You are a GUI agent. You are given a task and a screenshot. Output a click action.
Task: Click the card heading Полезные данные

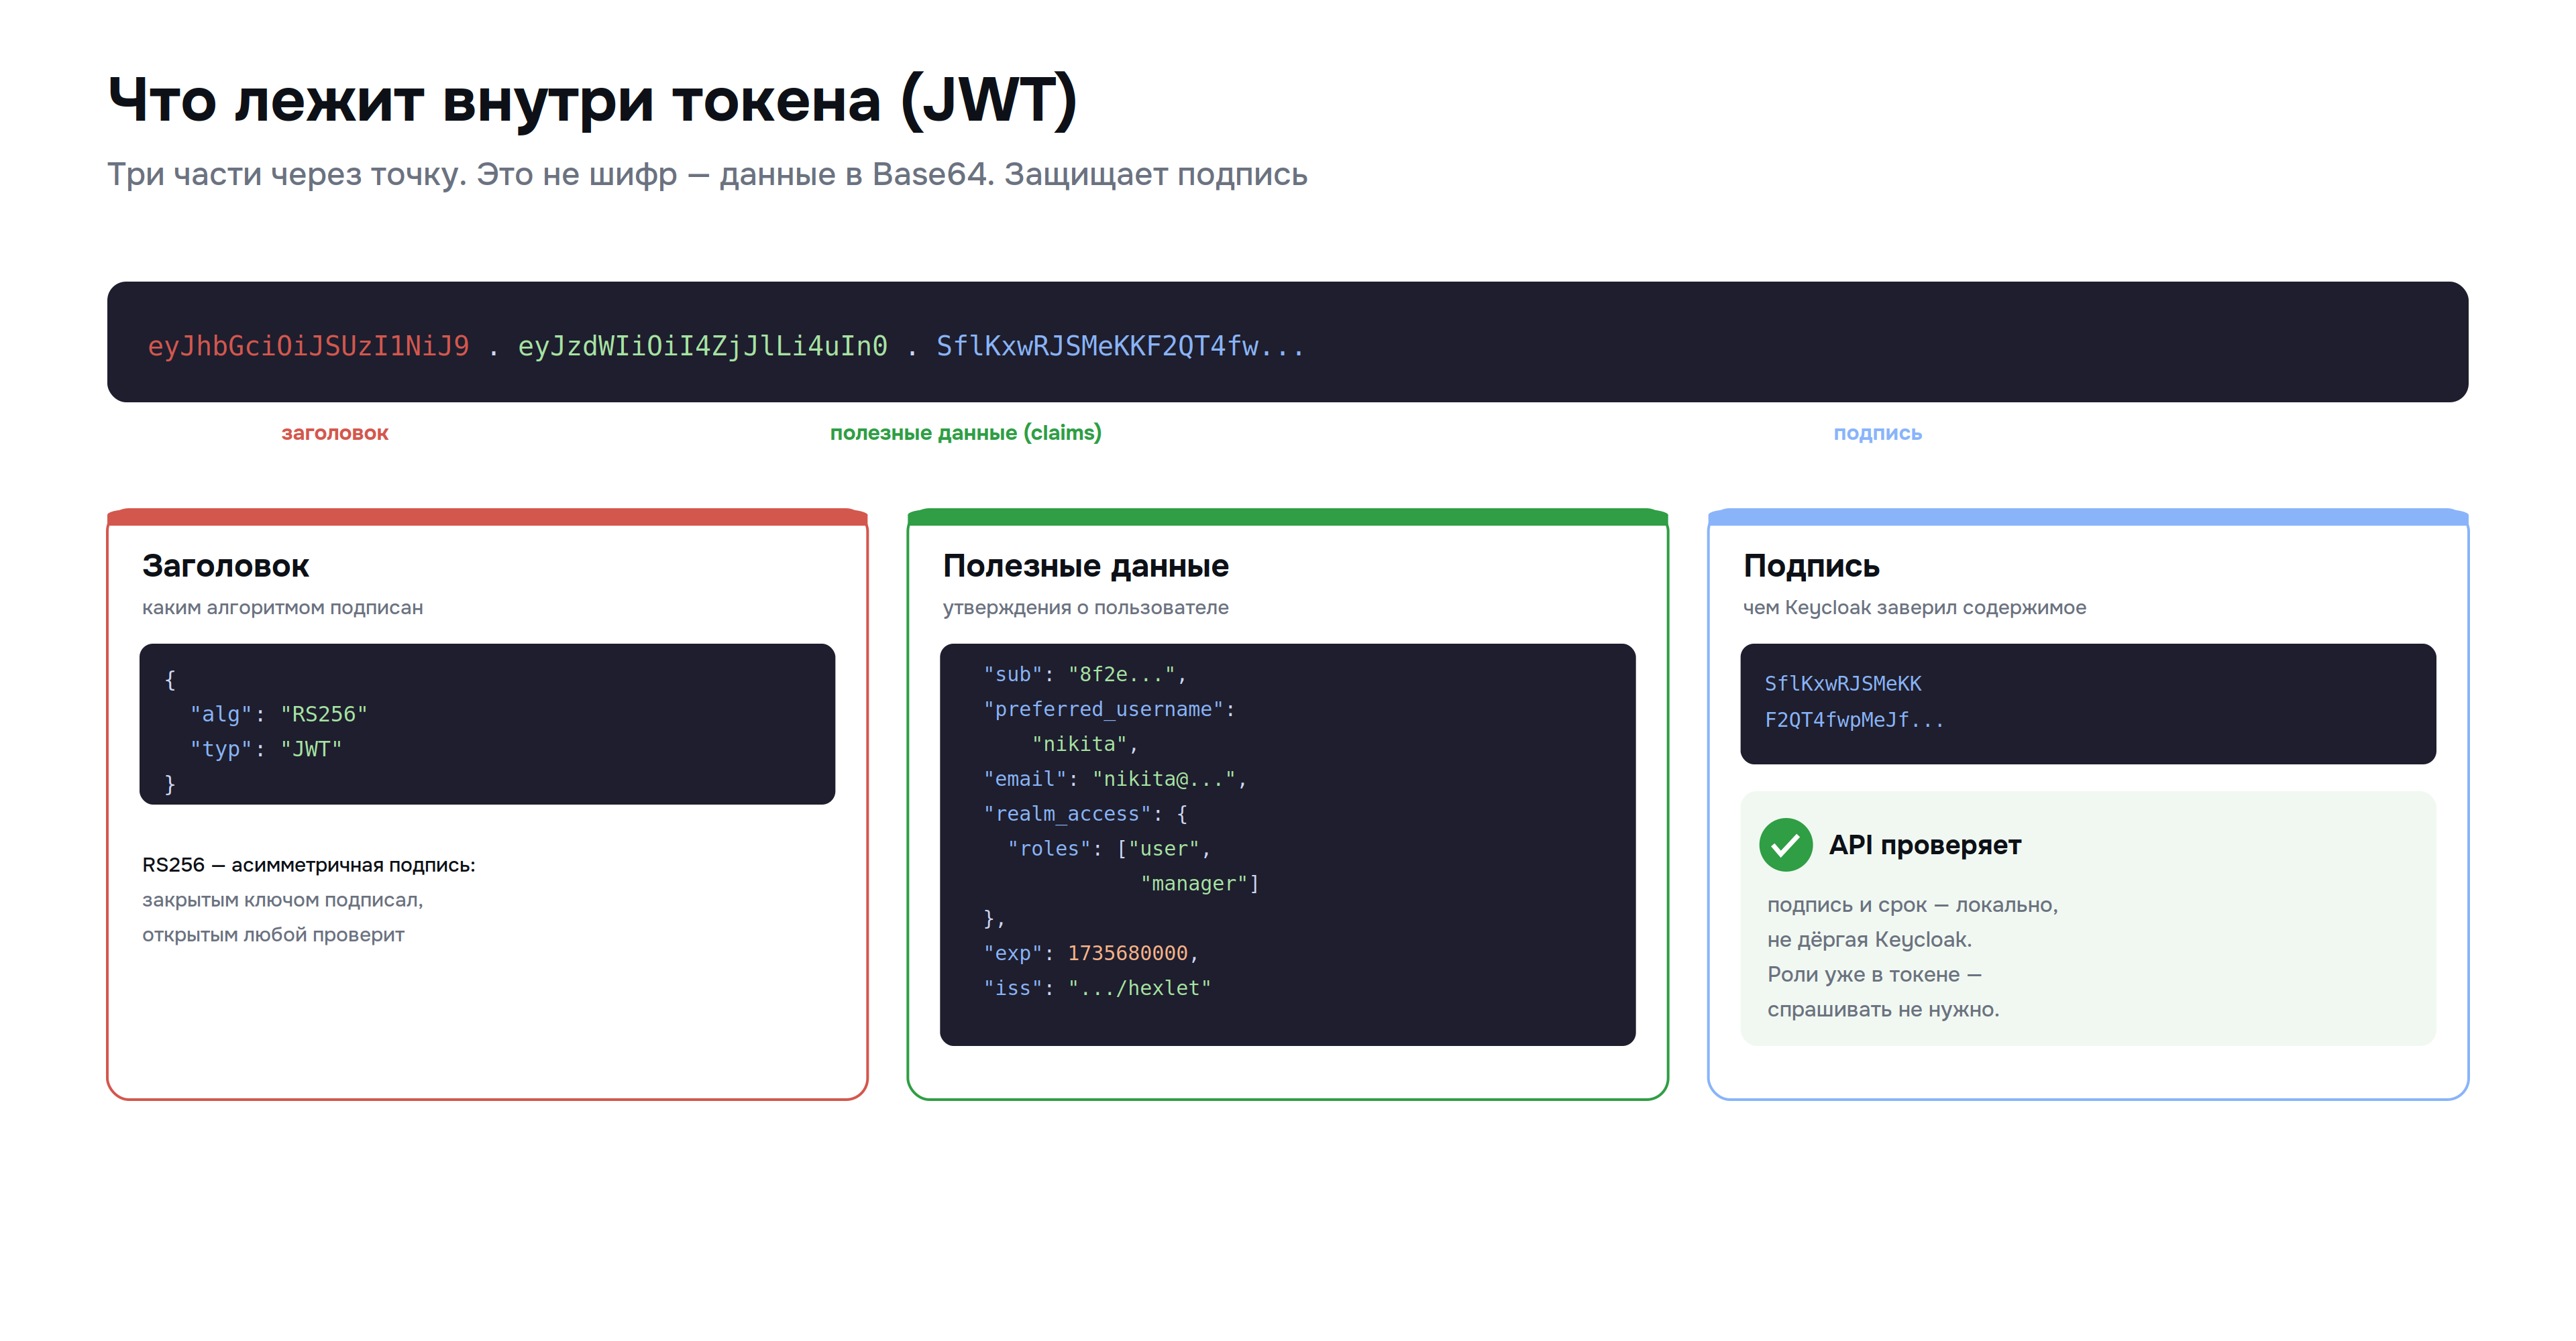[1085, 566]
